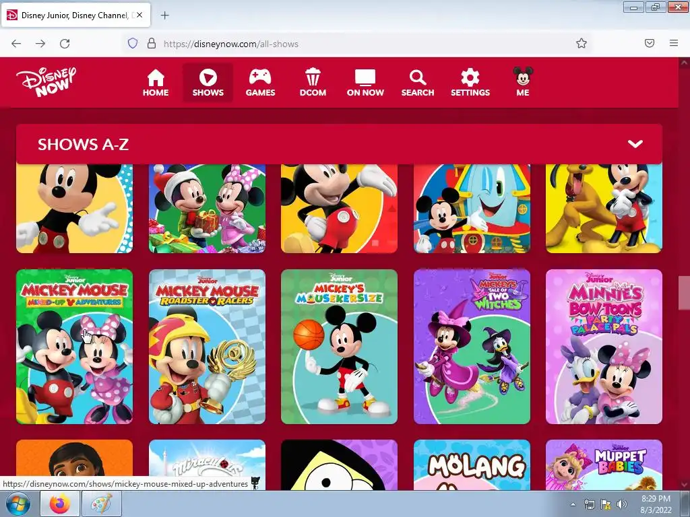
Task: Open tile with black-haired cartoon eye
Action: click(x=339, y=464)
